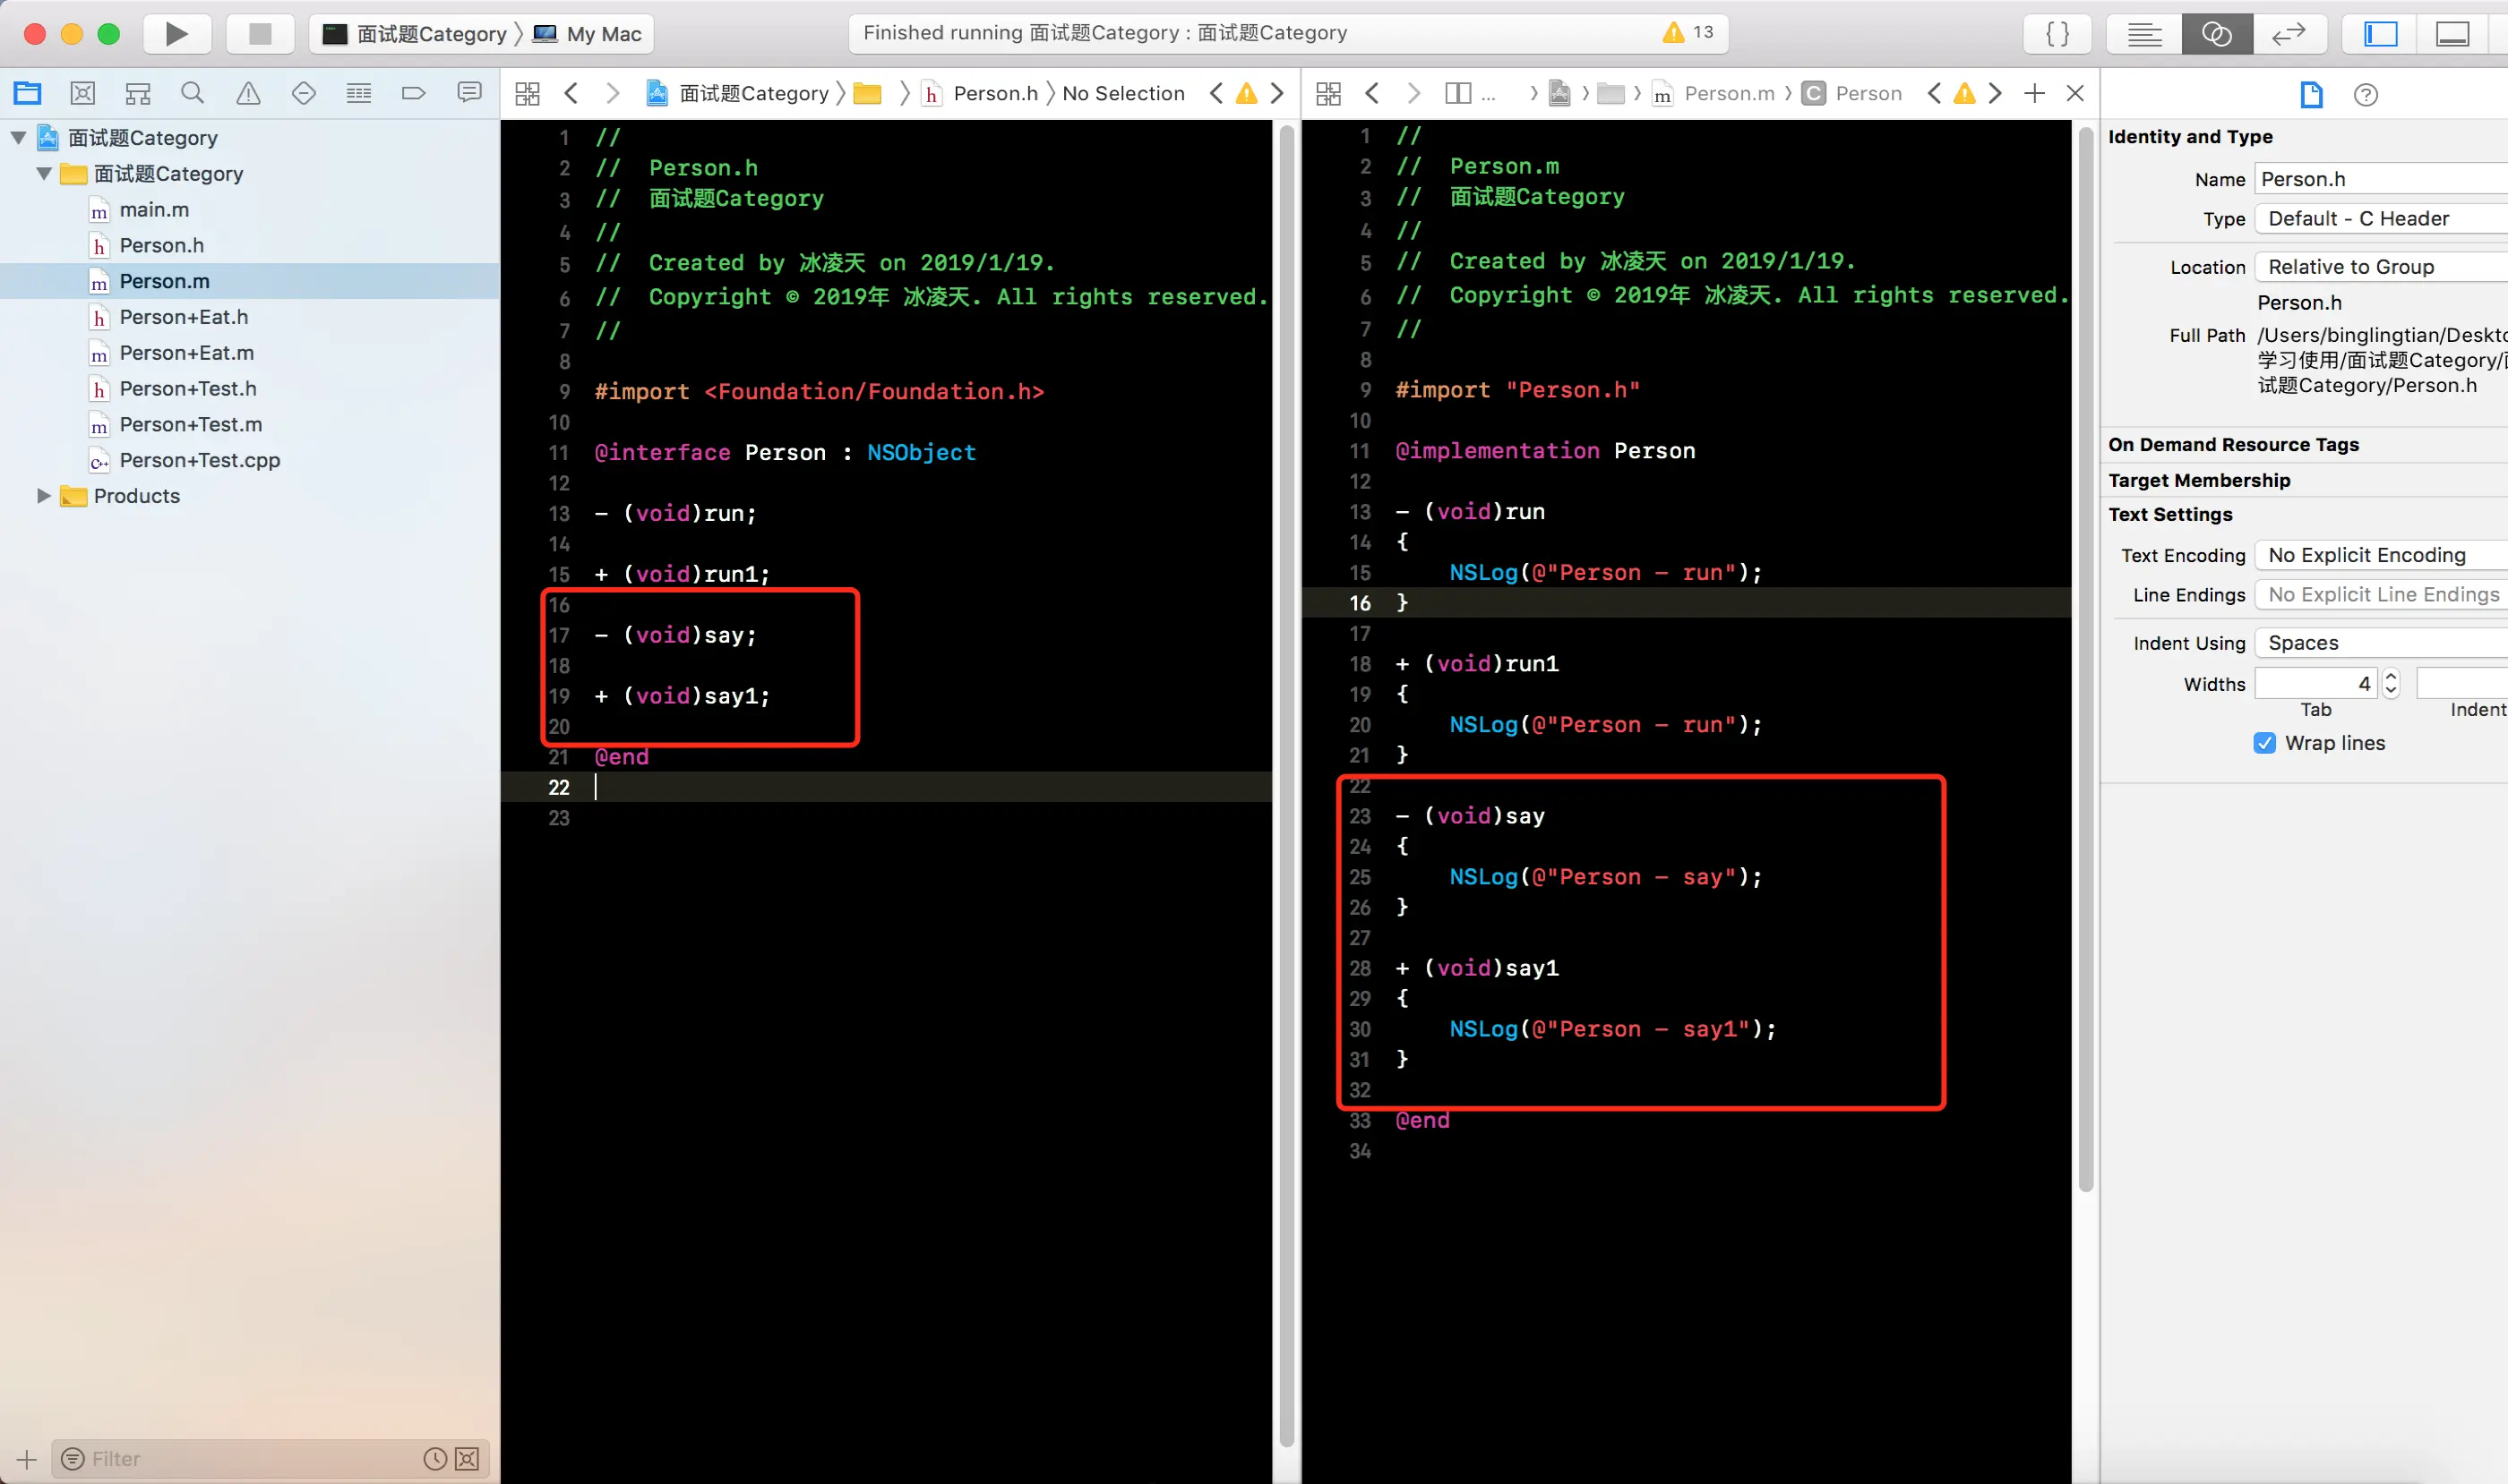The height and width of the screenshot is (1484, 2508).
Task: Open the Issue navigator warning icon
Action: coord(248,94)
